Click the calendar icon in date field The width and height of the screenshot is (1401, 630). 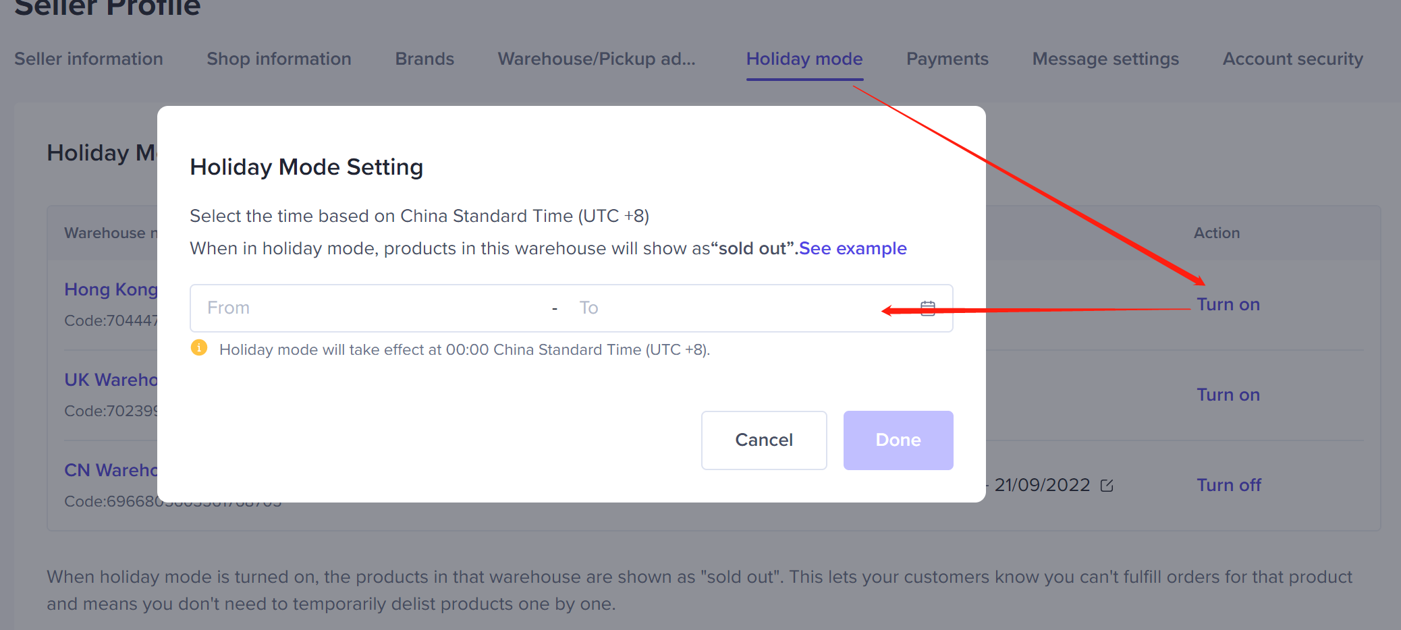(x=928, y=308)
